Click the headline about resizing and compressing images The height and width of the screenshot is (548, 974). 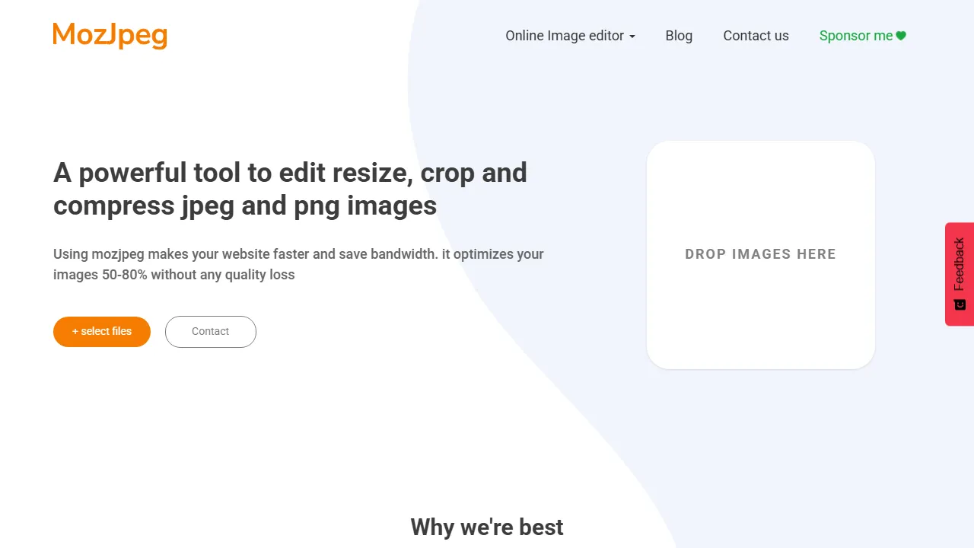(x=290, y=189)
